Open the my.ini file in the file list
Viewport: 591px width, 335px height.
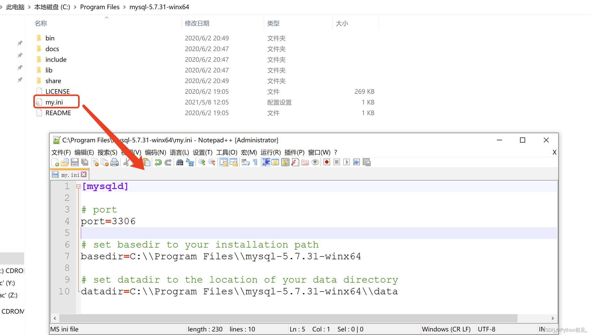[x=54, y=102]
